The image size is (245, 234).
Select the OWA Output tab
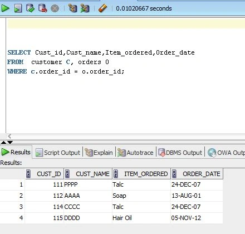(x=226, y=153)
